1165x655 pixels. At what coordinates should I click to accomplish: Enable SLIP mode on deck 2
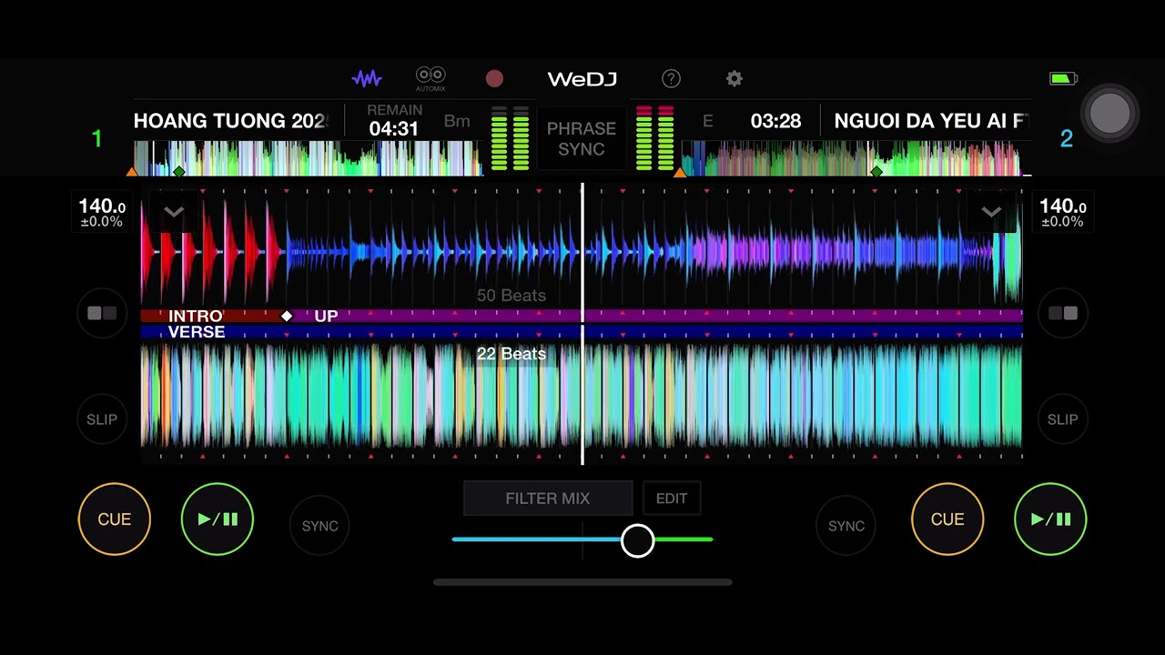click(1062, 419)
